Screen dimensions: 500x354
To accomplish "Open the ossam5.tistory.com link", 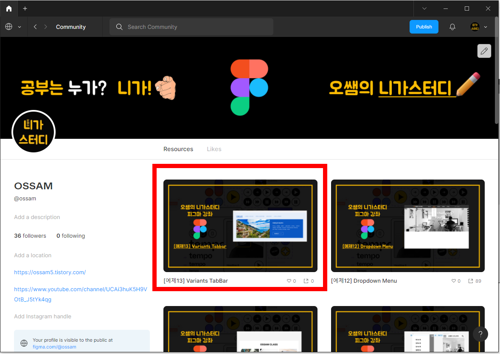I will pyautogui.click(x=50, y=273).
